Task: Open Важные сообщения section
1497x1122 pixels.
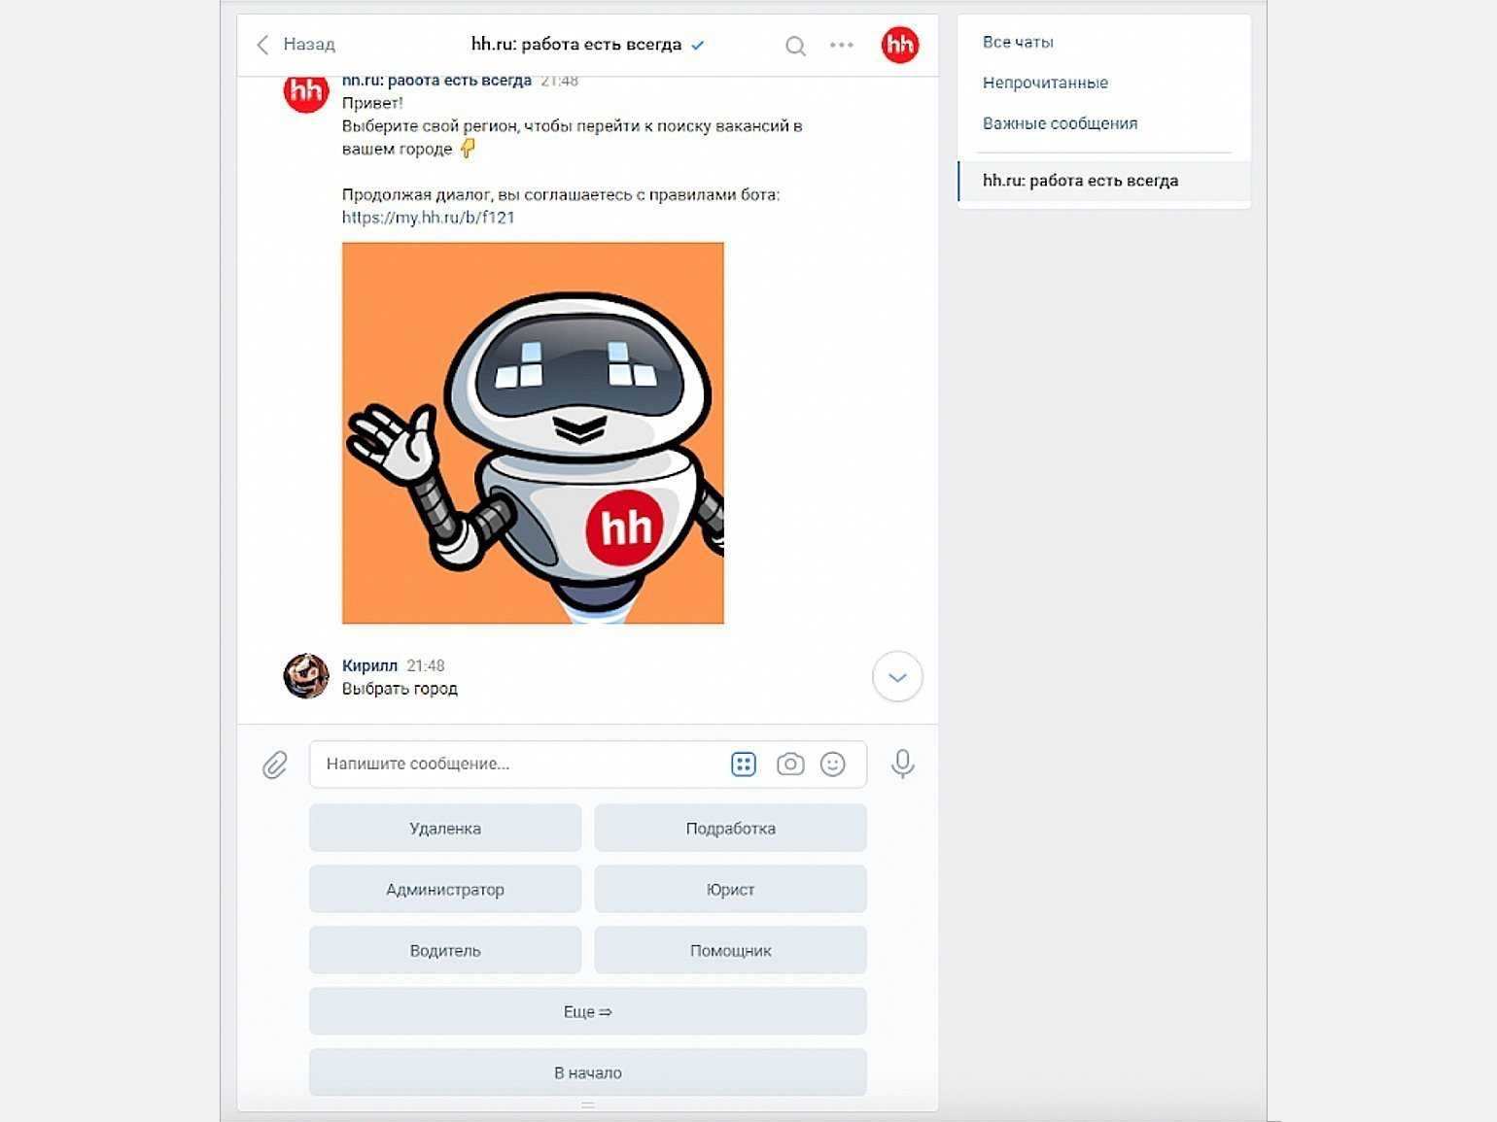Action: (1060, 123)
